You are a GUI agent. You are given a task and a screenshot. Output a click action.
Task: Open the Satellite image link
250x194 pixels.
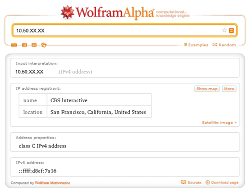pos(219,123)
